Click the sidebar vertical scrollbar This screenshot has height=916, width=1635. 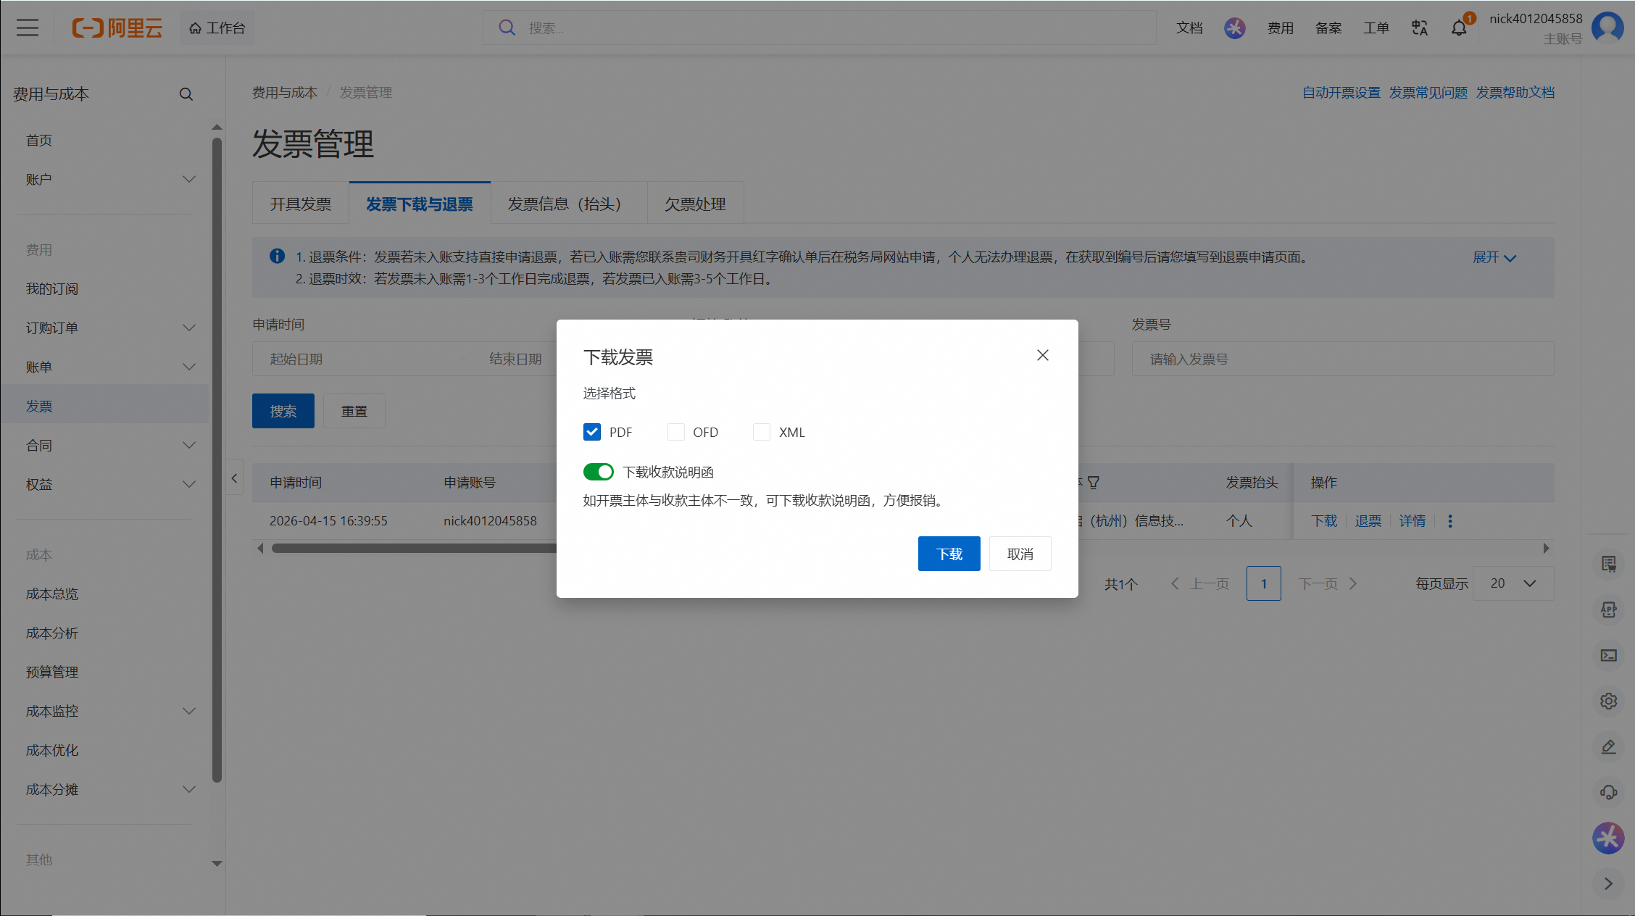[x=217, y=460]
